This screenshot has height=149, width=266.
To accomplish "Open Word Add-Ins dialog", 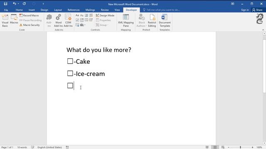I will (58, 20).
